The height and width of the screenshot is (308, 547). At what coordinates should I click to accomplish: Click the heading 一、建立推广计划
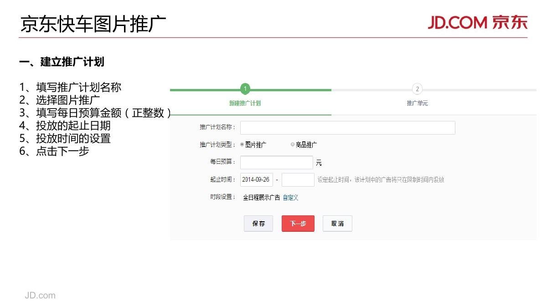click(62, 62)
